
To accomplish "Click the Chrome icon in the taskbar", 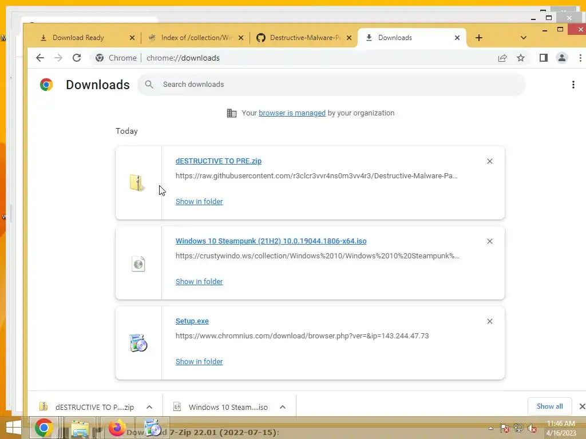I will click(43, 428).
